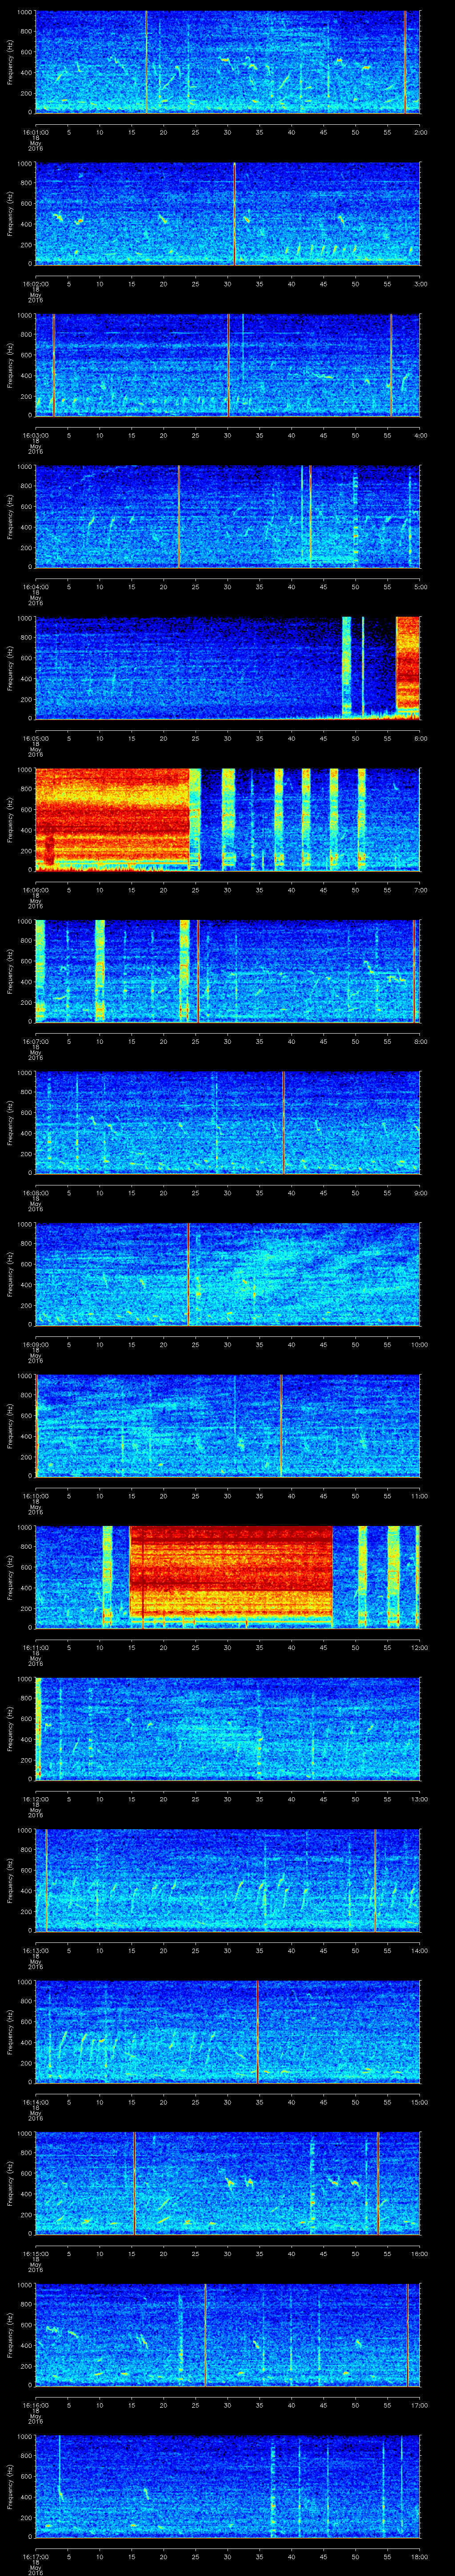Open the spectrogram panel beginning 16:03:00
Screen dimensions: 455x2576
[227, 365]
